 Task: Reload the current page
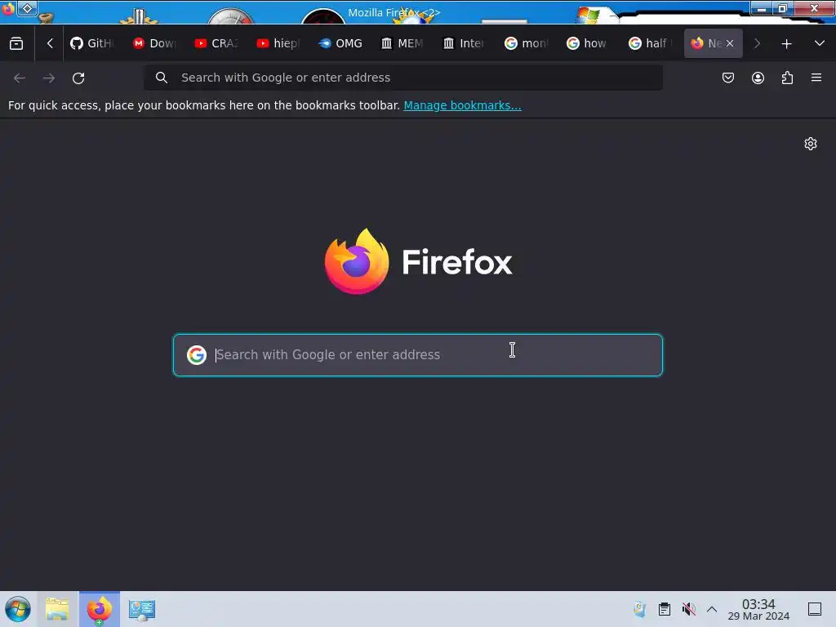pyautogui.click(x=78, y=78)
